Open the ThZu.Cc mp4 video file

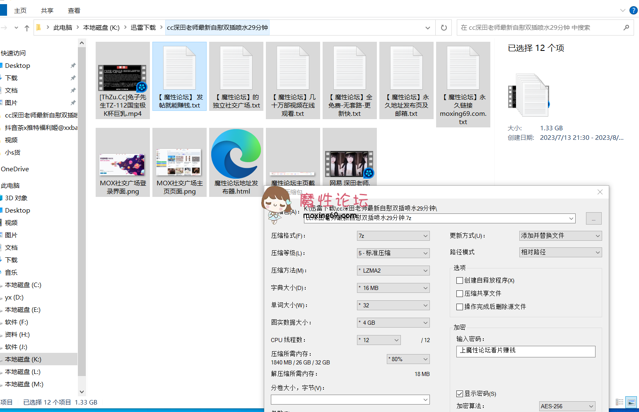[x=123, y=81]
